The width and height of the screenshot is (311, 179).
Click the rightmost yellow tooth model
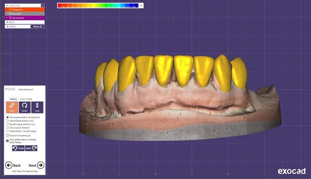pyautogui.click(x=240, y=72)
